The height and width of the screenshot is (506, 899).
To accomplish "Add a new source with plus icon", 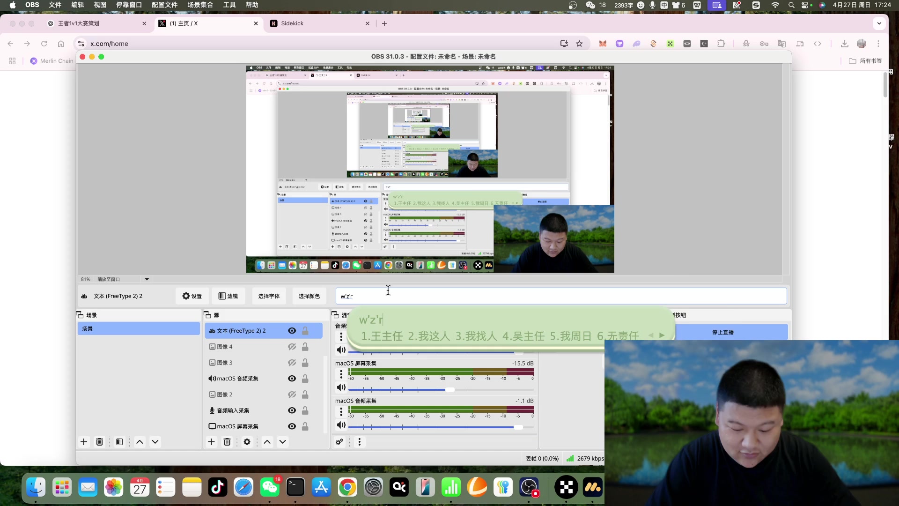I will point(211,442).
